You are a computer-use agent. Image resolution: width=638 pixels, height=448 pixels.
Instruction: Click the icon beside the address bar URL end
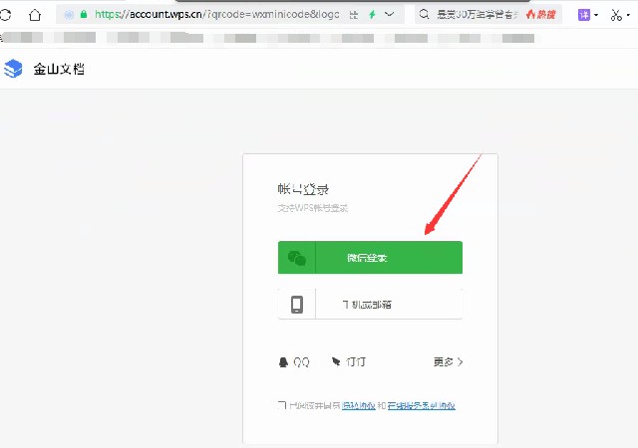click(354, 15)
